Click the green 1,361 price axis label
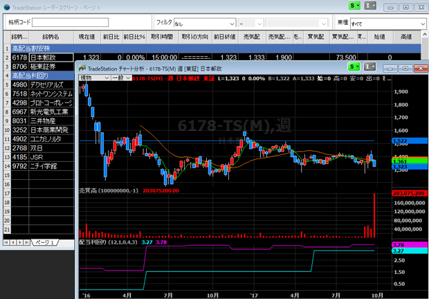Viewport: 429px width, 299px height. [410, 161]
